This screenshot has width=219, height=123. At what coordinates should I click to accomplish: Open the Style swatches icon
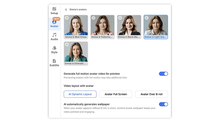pos(54,48)
